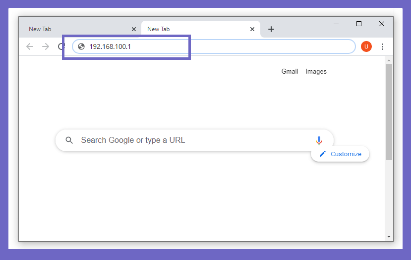The width and height of the screenshot is (411, 260).
Task: Click the plus new tab button
Action: pyautogui.click(x=271, y=29)
